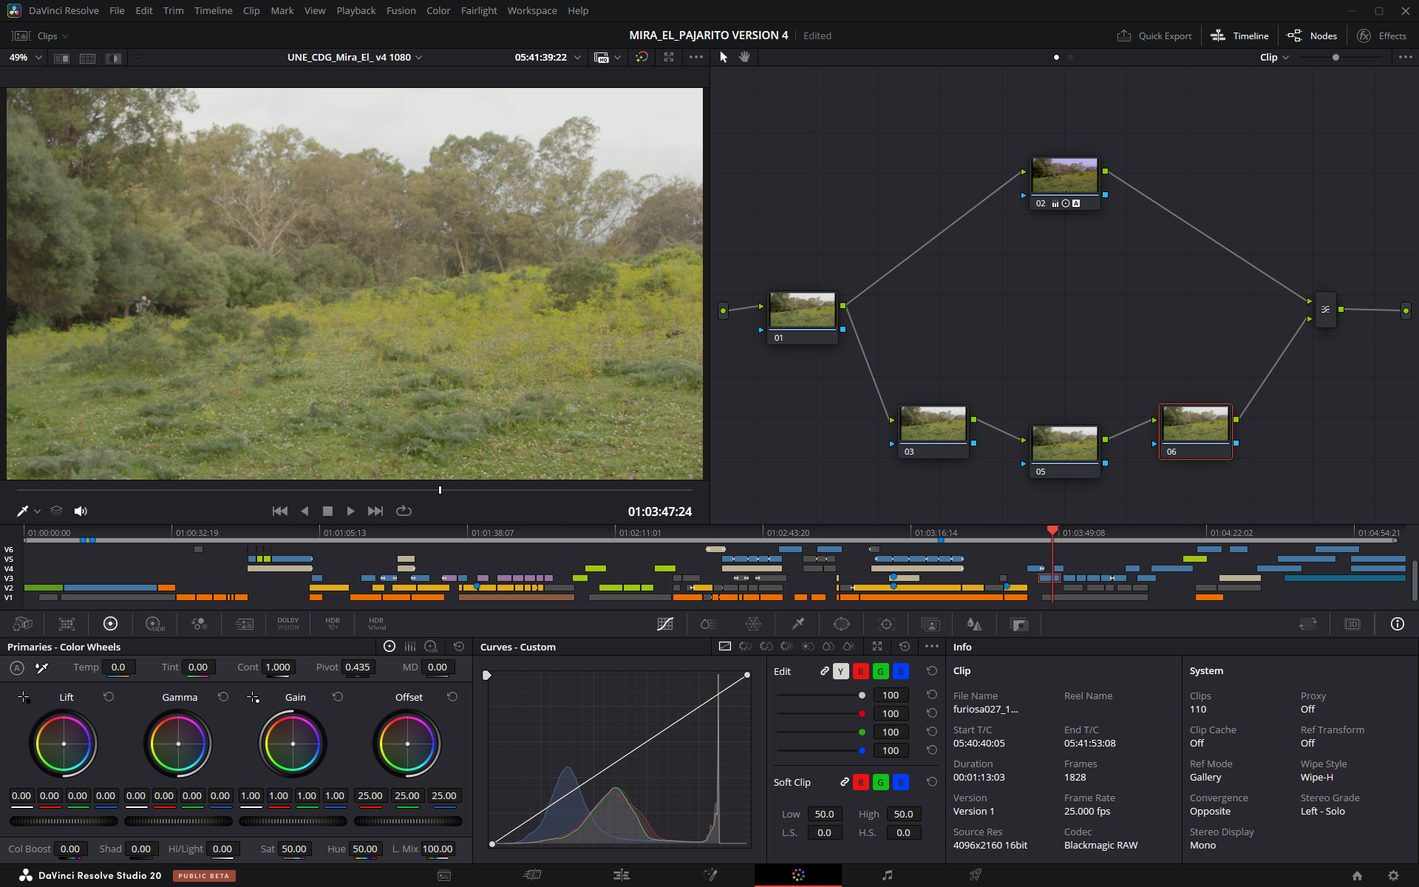The image size is (1419, 887).
Task: Expand the Clip node mode dropdown
Action: [x=1274, y=57]
